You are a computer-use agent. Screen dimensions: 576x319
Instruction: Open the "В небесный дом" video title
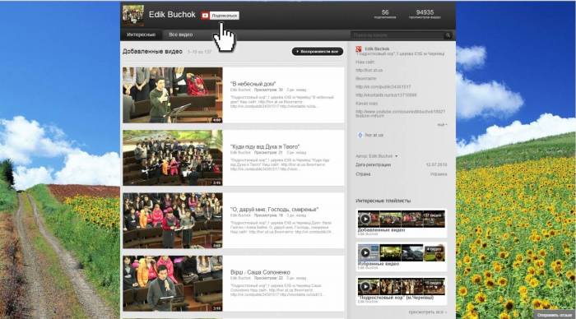pyautogui.click(x=253, y=84)
